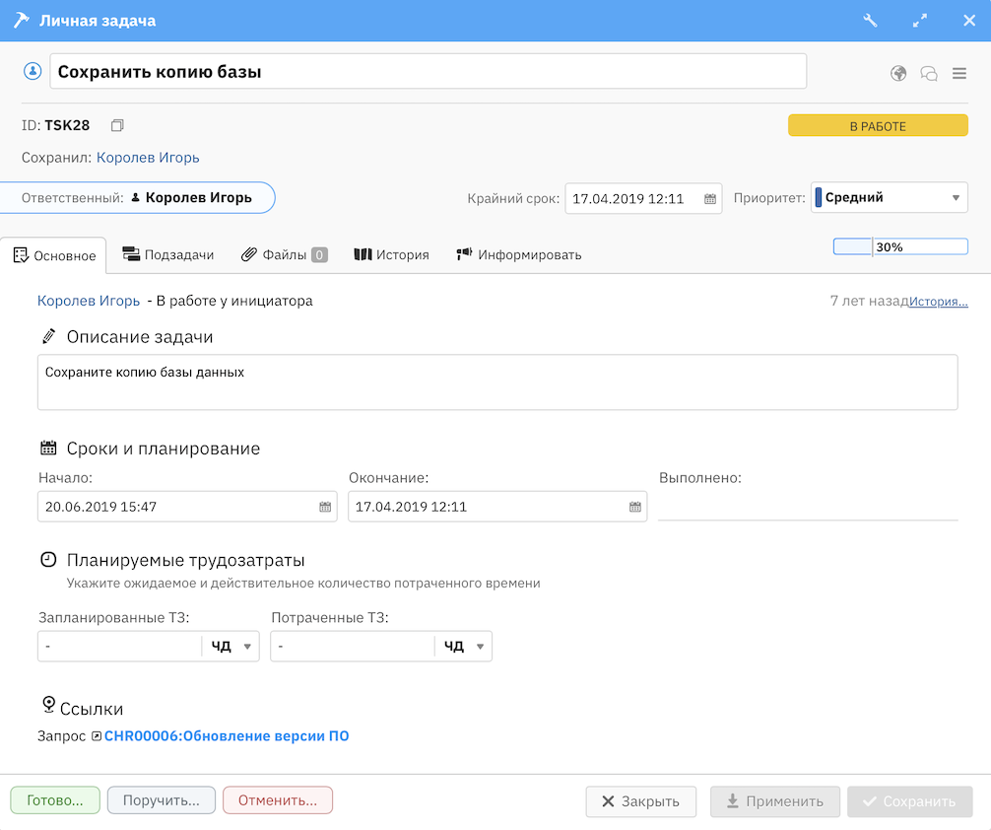This screenshot has width=991, height=830.
Task: Open calendar picker for Окончание date
Action: click(635, 507)
